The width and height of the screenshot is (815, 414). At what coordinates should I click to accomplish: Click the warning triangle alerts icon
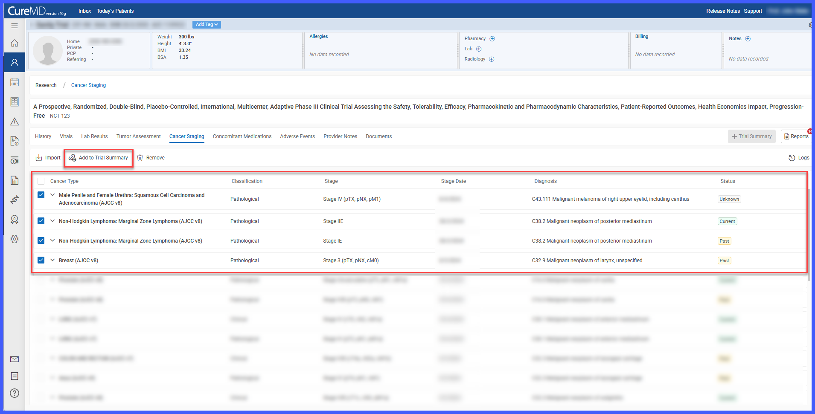tap(15, 122)
